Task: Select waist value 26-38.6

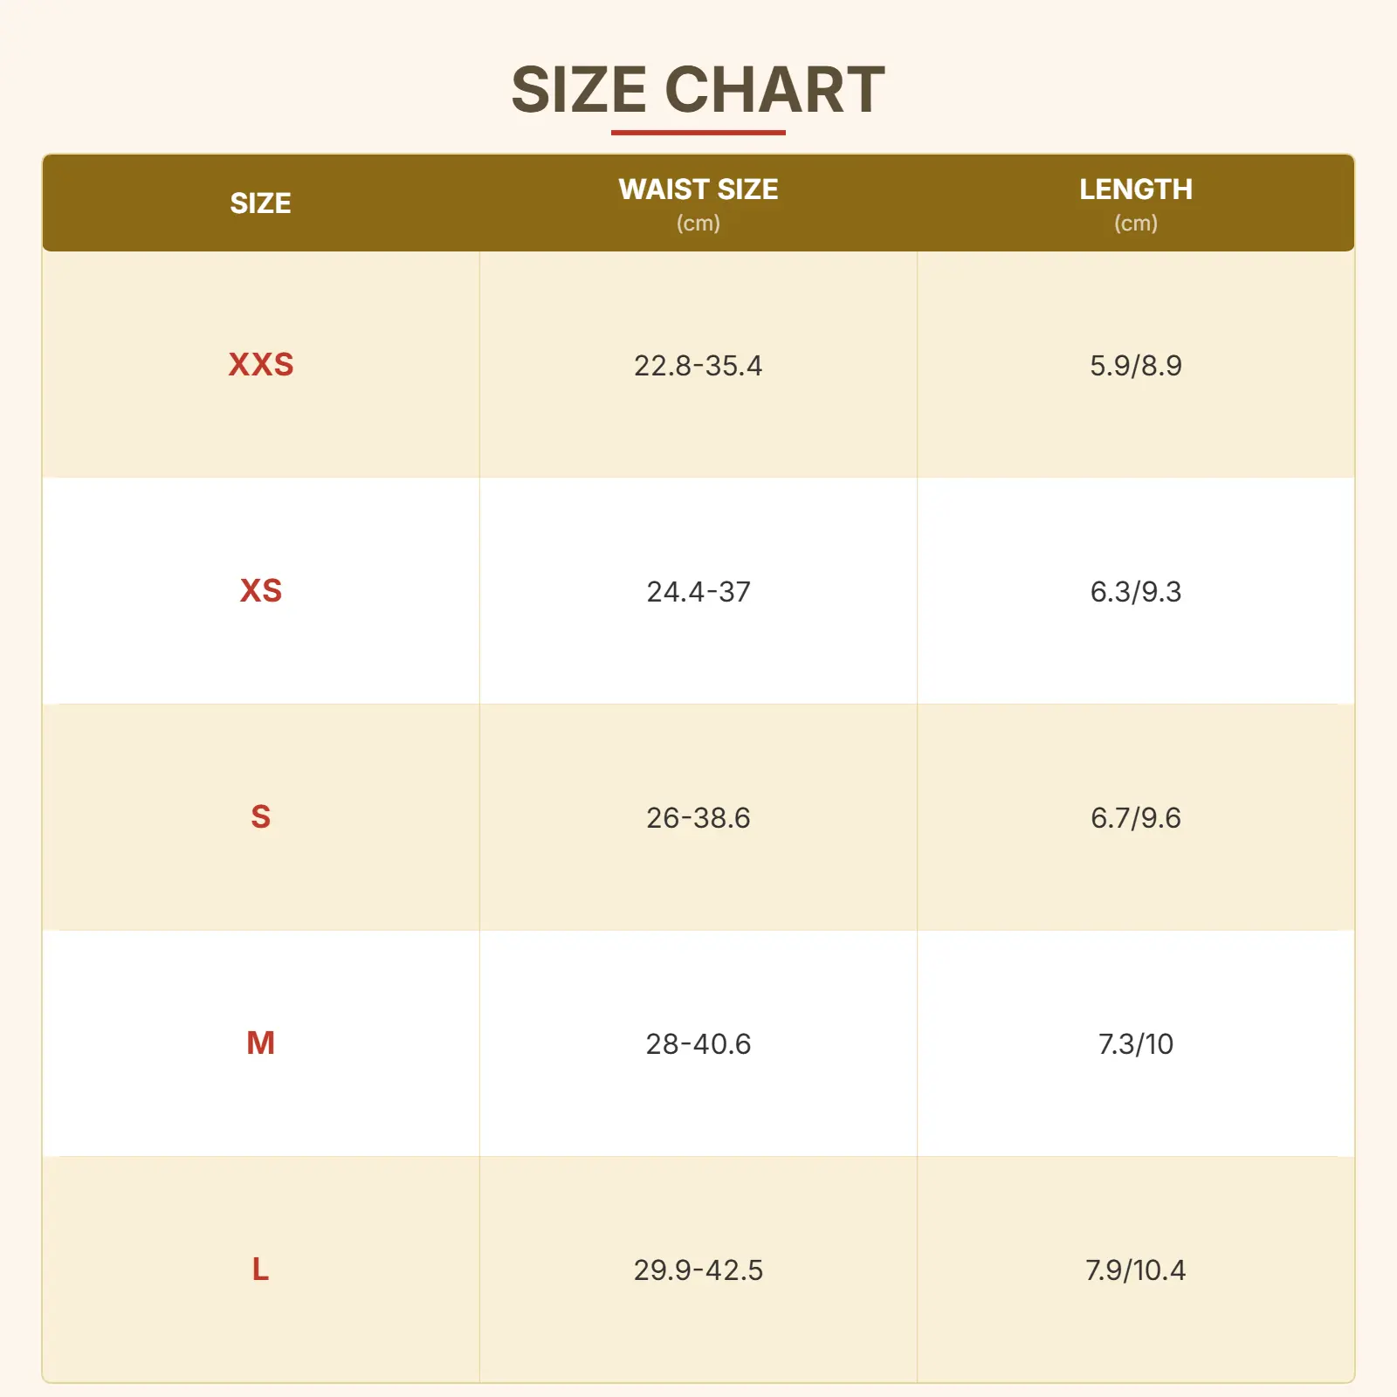Action: pos(698,817)
